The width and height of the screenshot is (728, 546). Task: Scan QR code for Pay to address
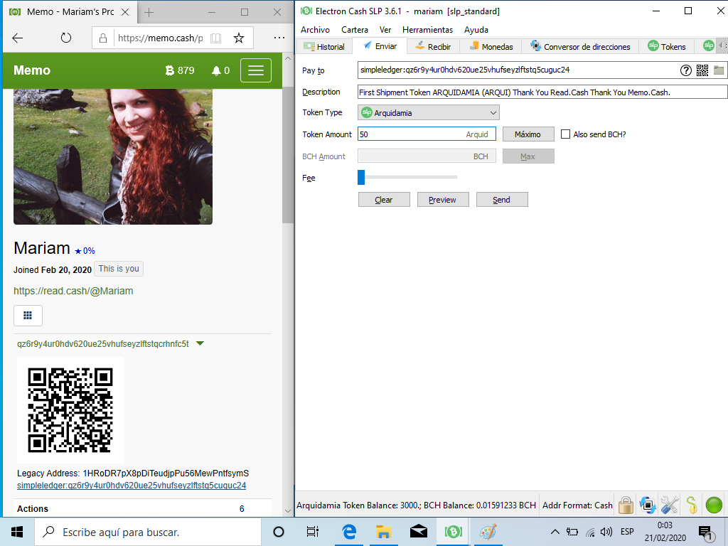pyautogui.click(x=702, y=70)
